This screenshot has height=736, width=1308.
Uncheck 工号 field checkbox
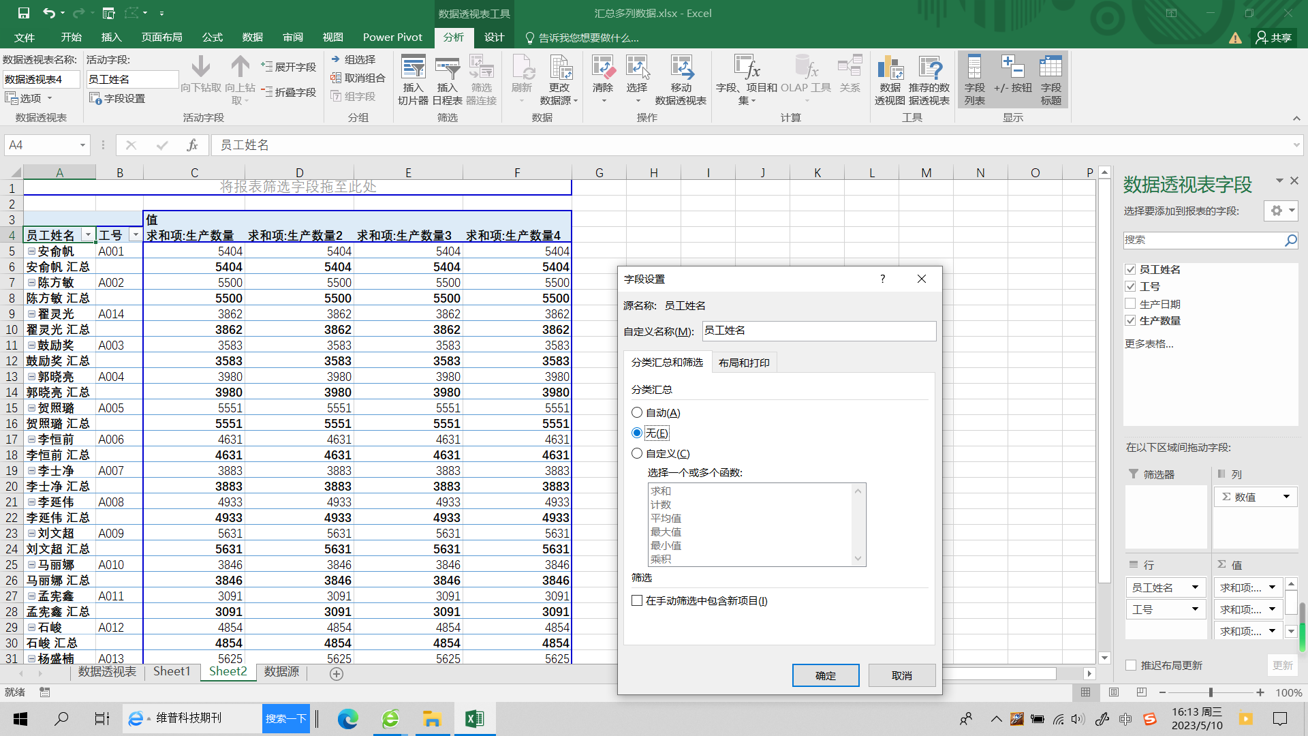pyautogui.click(x=1131, y=286)
